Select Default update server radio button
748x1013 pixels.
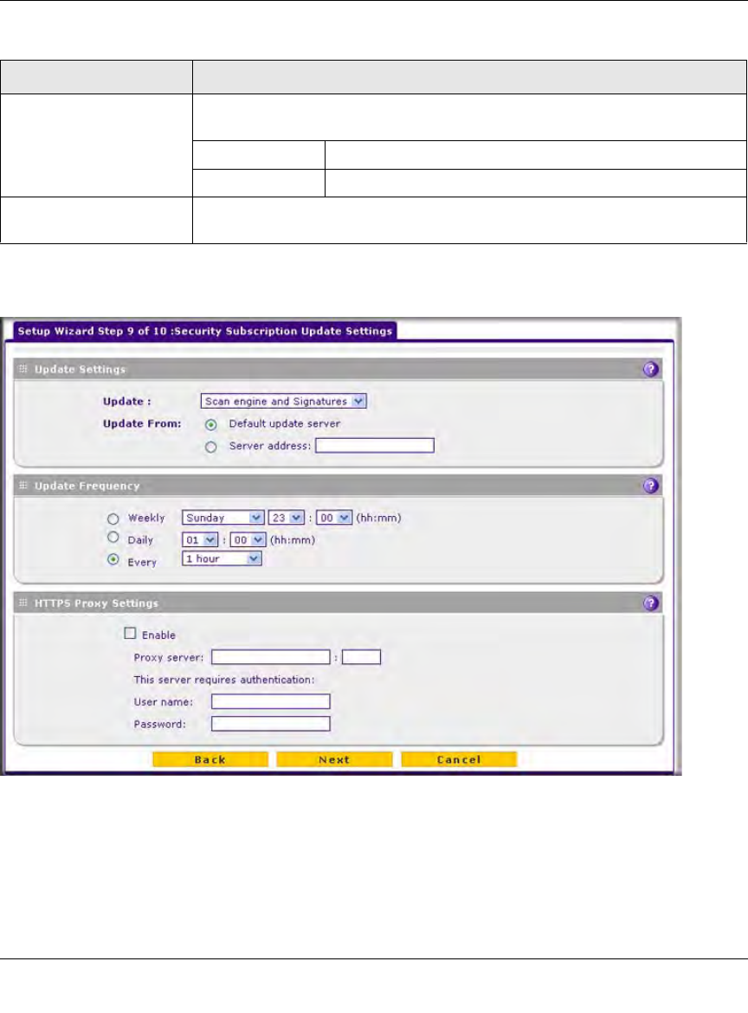(210, 424)
